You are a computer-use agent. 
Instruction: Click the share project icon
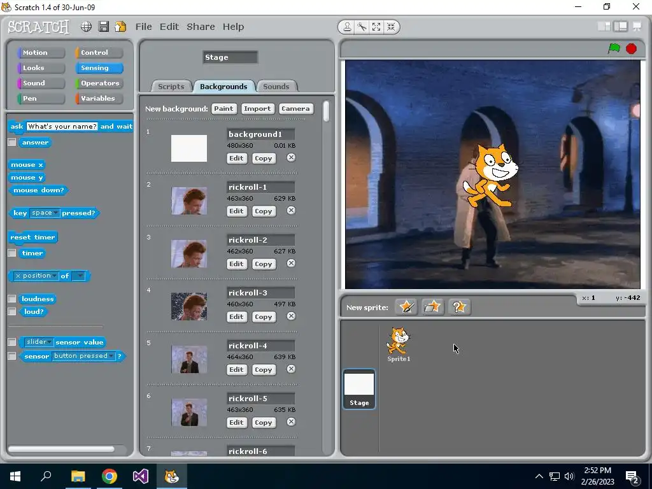[x=120, y=27]
